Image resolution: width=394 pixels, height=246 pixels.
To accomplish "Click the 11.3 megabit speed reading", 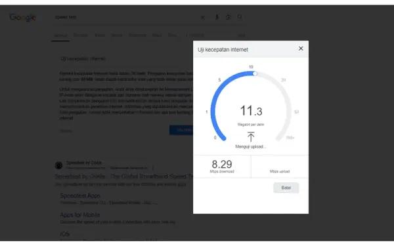I will pos(251,111).
